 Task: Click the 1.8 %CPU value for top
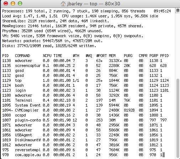(46, 80)
